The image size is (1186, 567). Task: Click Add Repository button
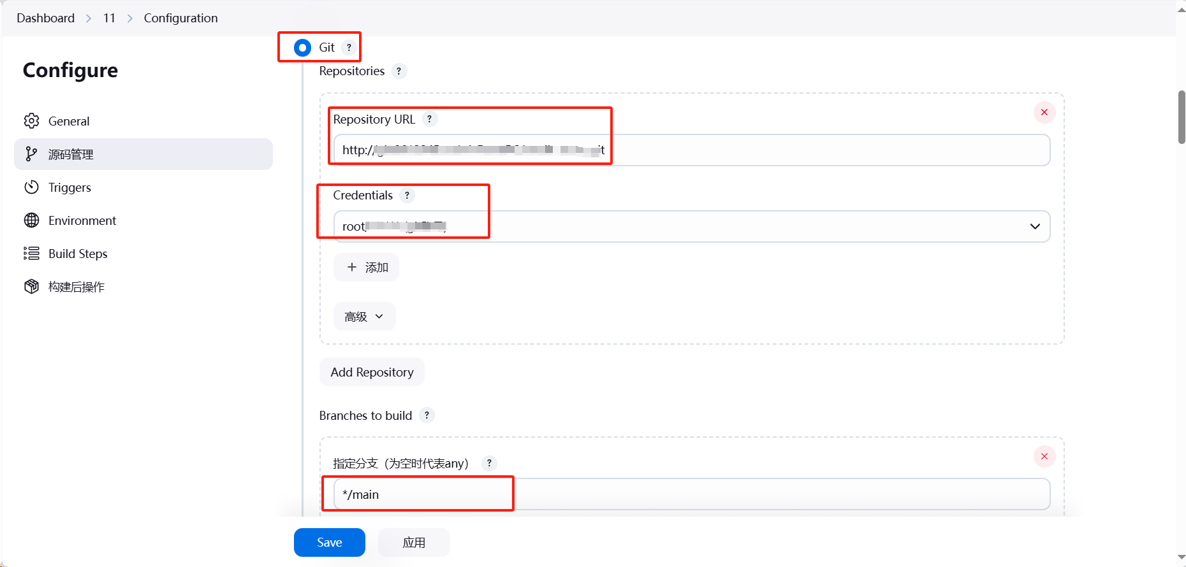372,372
